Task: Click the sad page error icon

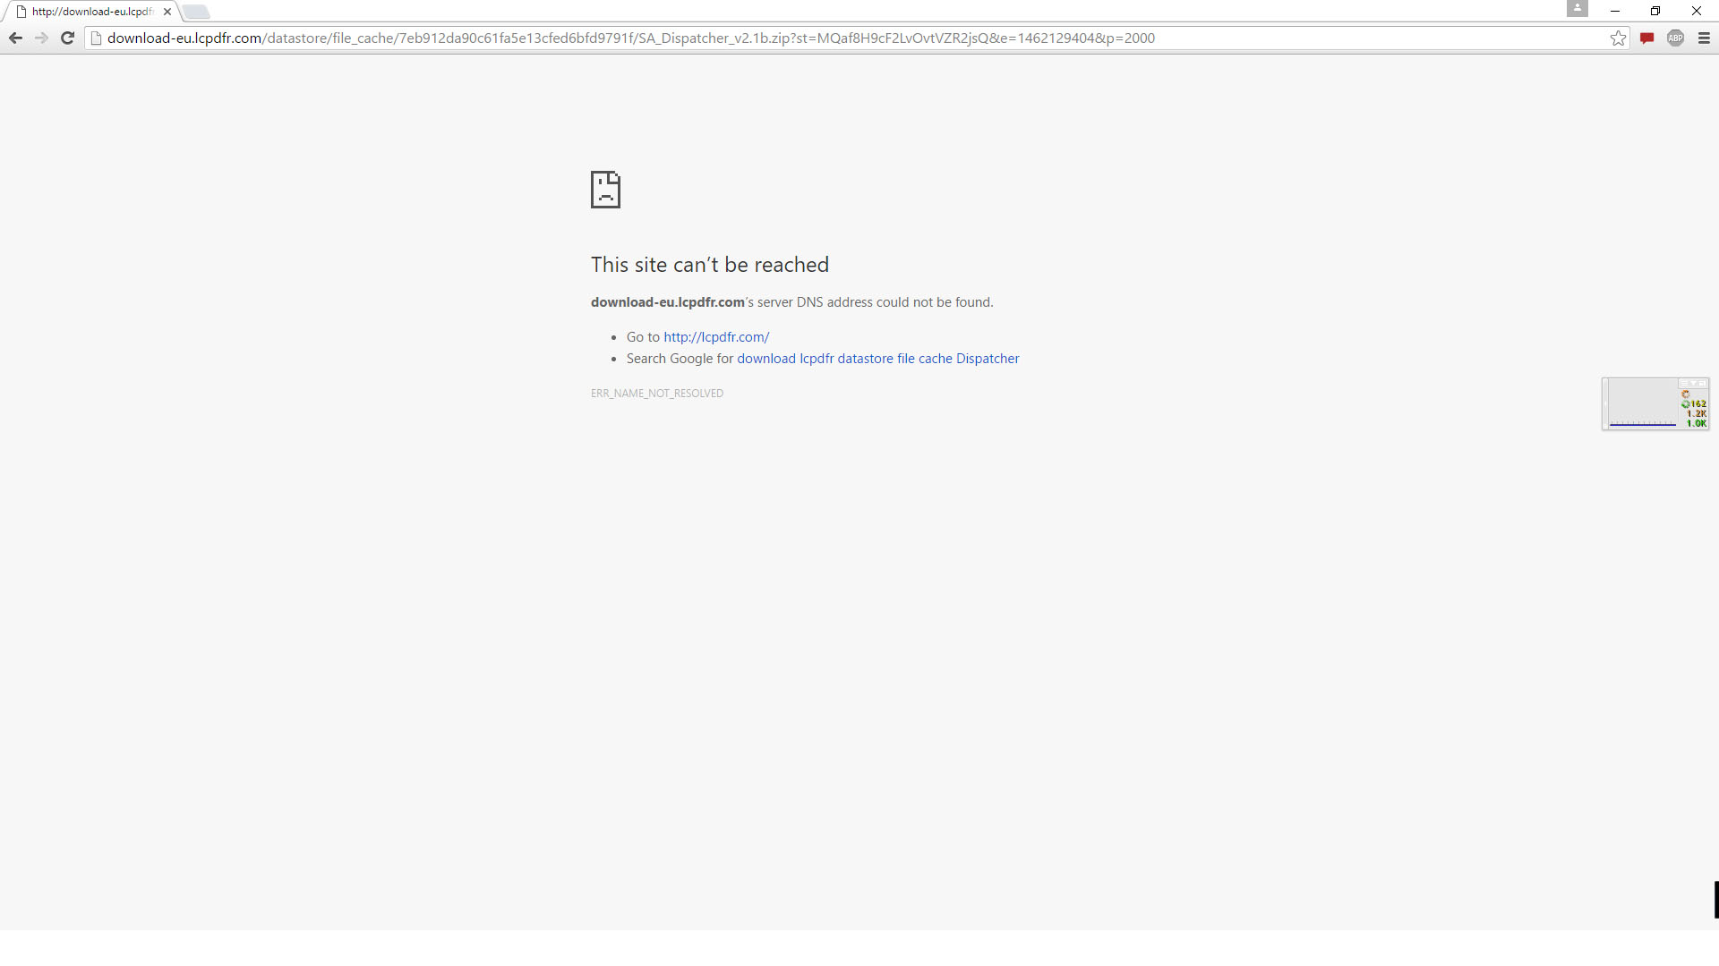Action: coord(605,190)
